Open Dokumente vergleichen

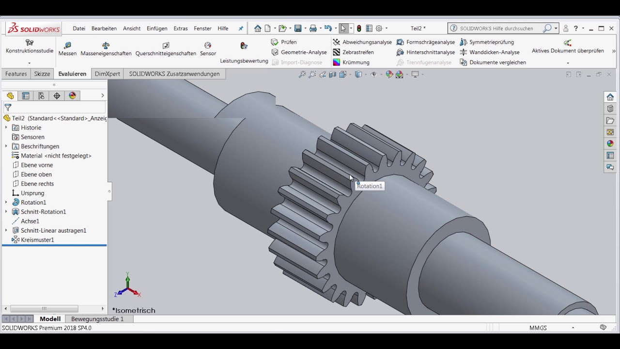click(493, 63)
